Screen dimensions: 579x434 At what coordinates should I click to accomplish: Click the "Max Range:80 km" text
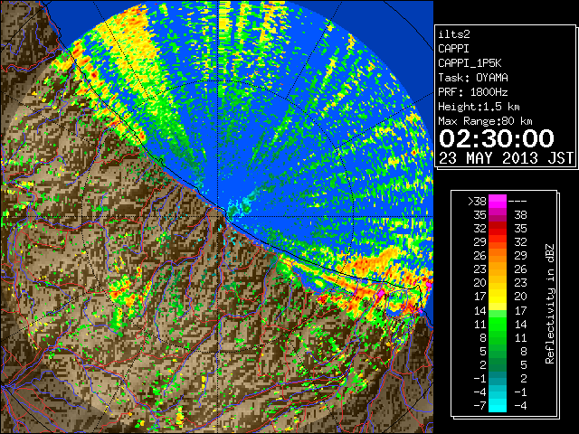(485, 121)
